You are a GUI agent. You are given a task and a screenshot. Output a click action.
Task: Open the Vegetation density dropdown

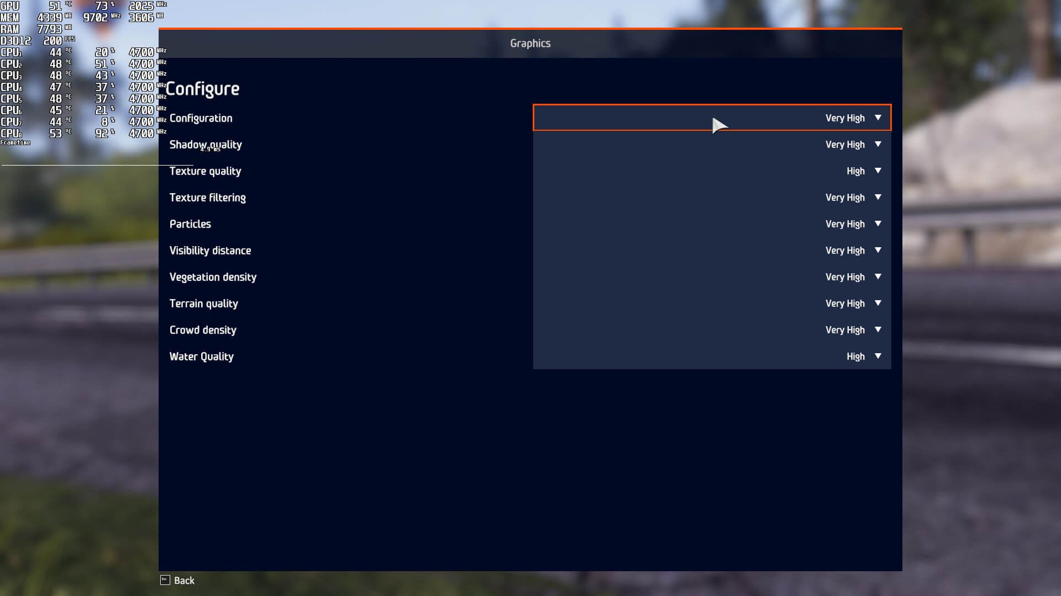(712, 276)
